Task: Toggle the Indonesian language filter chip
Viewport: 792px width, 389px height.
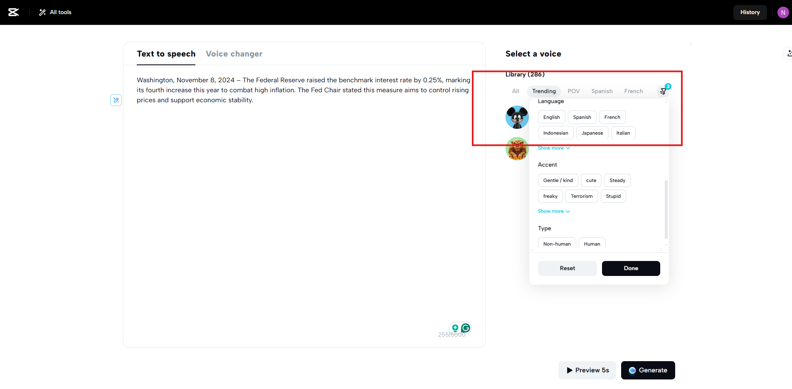Action: [x=556, y=133]
